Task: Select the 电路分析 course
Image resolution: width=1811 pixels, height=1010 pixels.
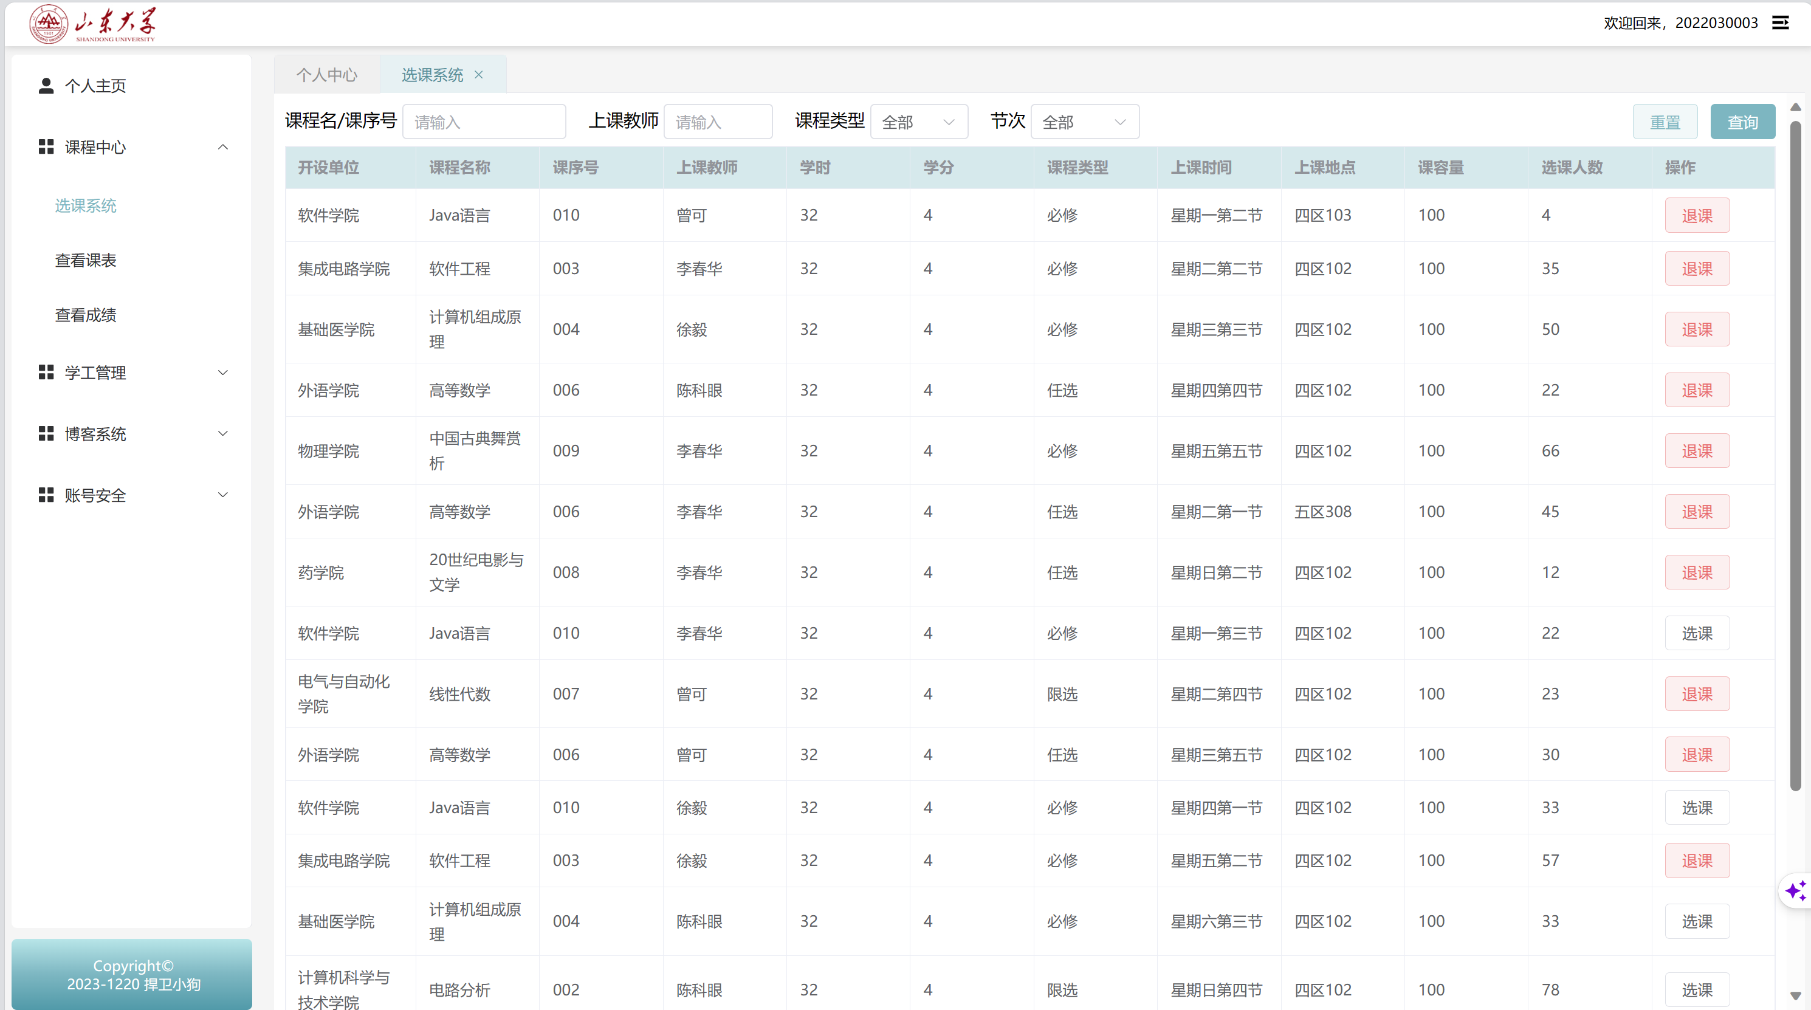Action: tap(1696, 989)
